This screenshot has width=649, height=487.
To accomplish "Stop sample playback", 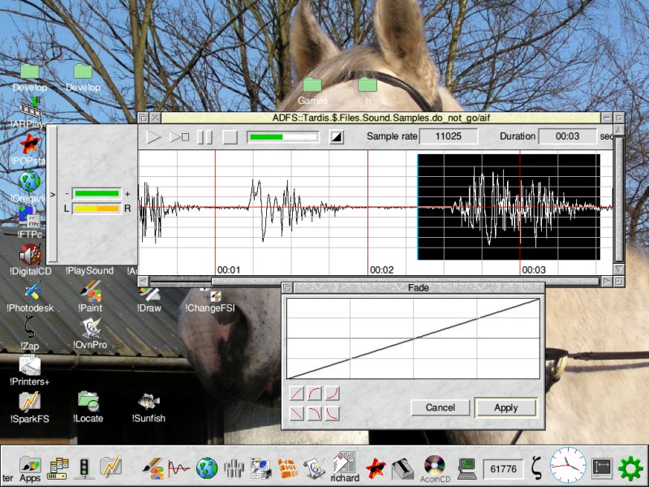I will point(230,136).
